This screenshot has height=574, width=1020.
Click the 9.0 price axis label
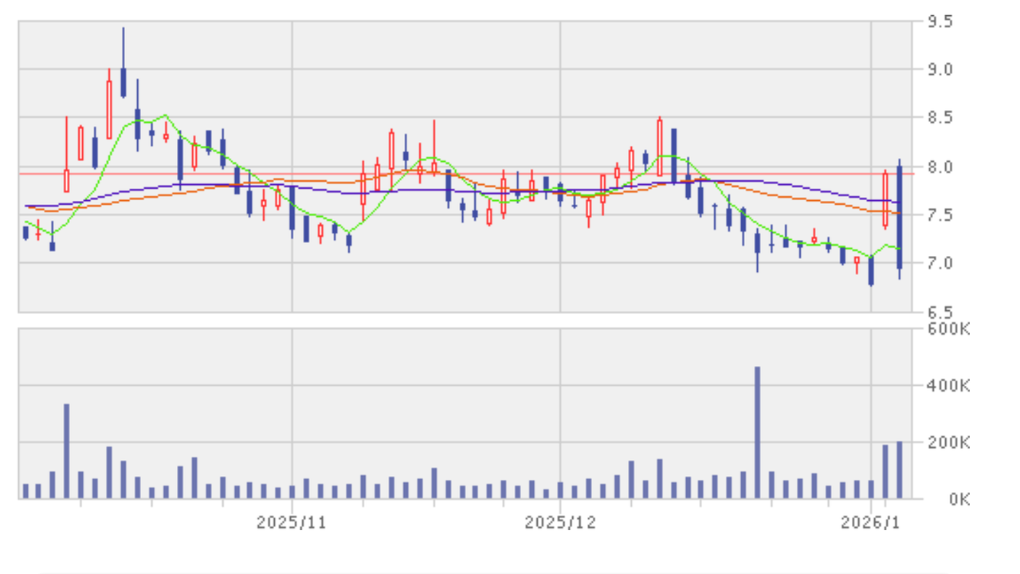point(940,70)
